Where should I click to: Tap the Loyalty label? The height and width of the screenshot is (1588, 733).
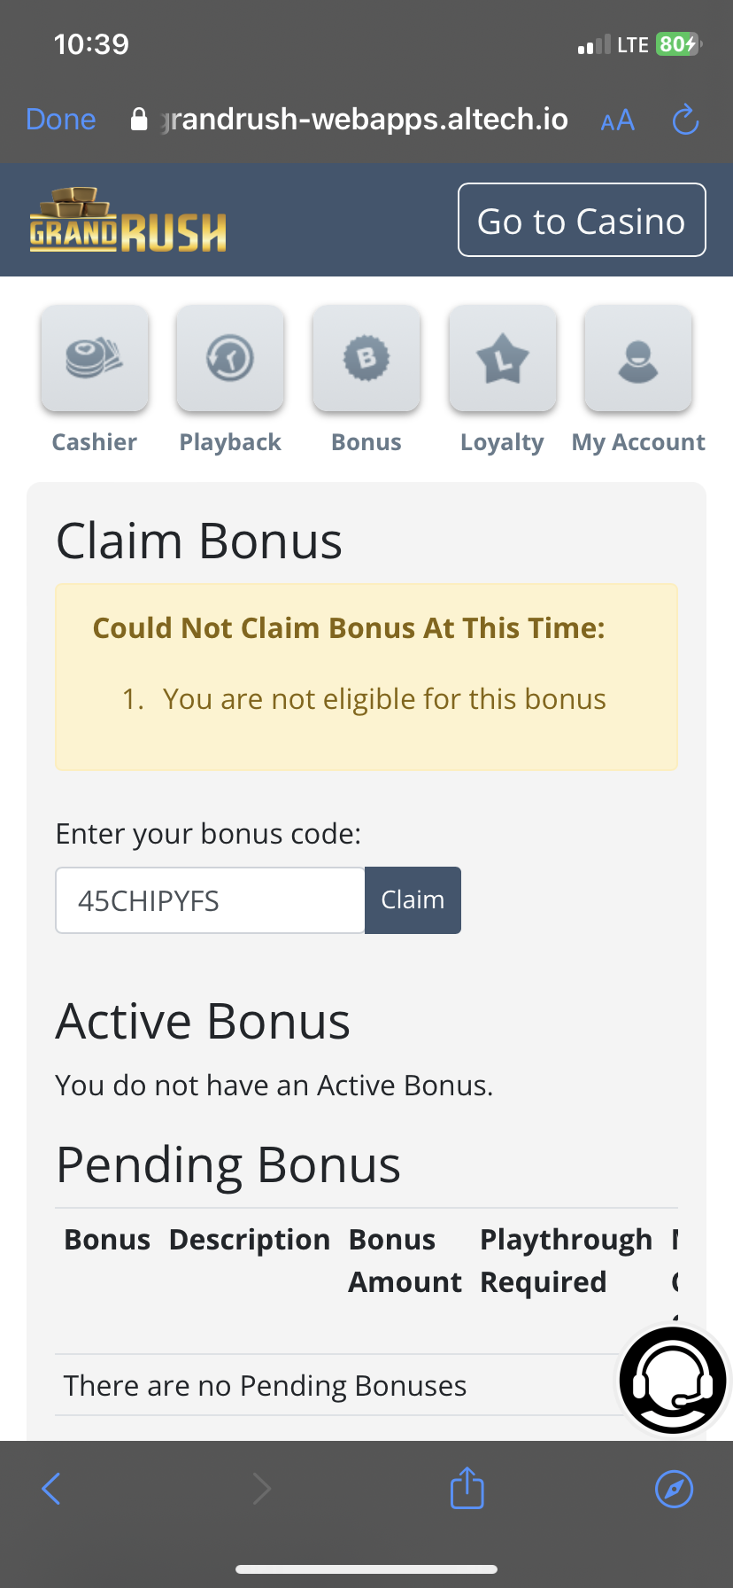click(x=502, y=442)
